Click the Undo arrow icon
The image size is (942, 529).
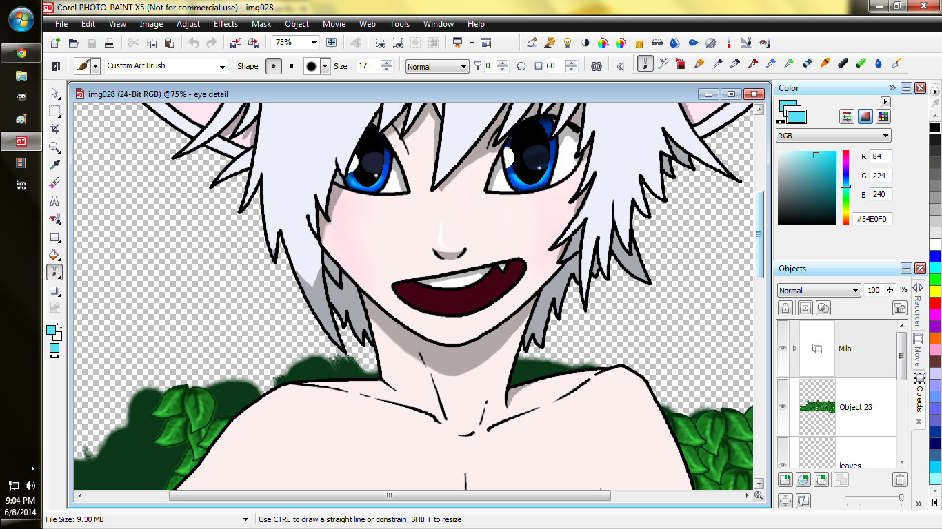tap(193, 43)
